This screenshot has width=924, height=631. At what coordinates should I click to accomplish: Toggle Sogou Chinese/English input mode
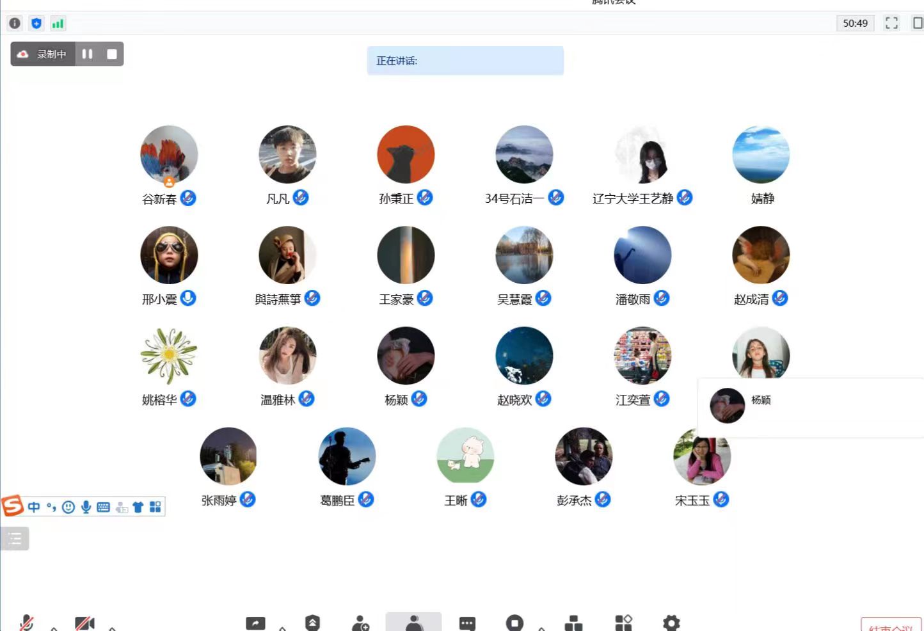click(x=34, y=507)
